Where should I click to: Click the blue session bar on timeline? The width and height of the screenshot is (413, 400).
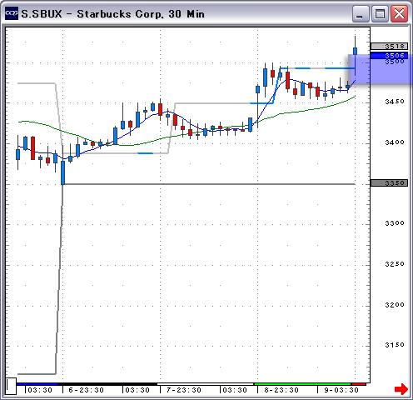pyautogui.click(x=37, y=384)
